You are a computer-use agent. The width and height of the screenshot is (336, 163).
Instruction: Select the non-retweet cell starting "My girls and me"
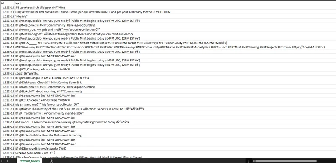tap(47, 104)
